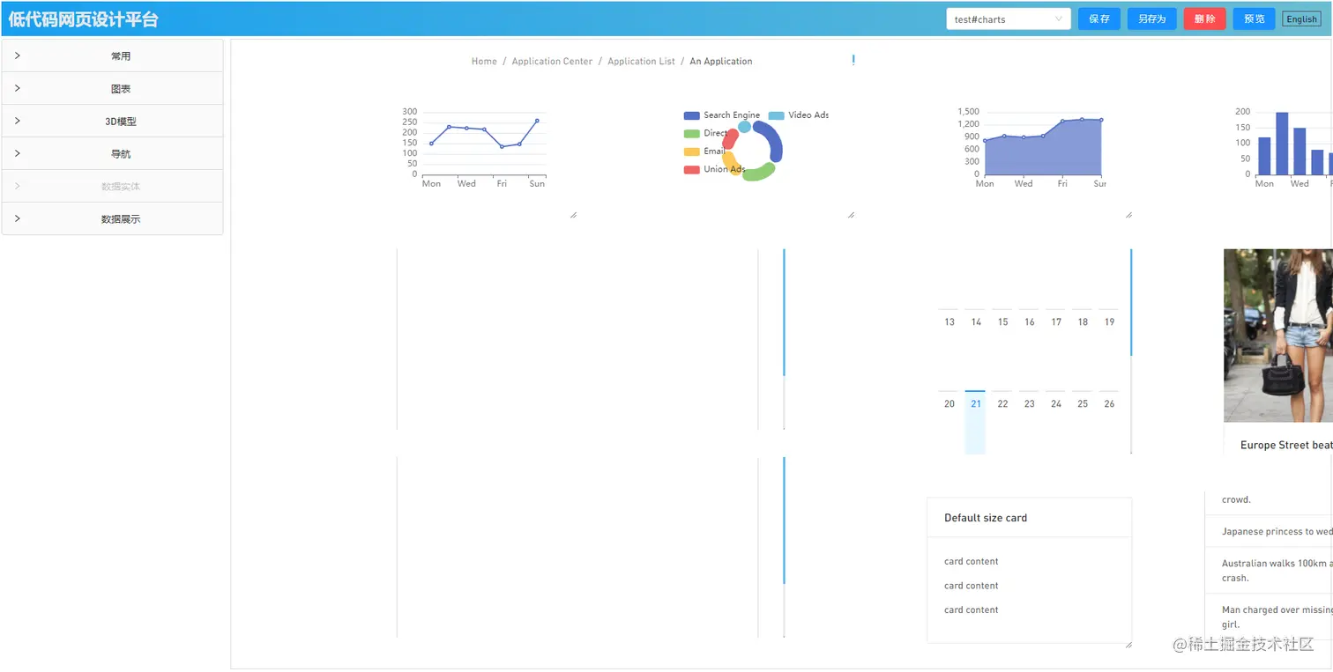Screen dimensions: 1333x672
Task: Select calendar date 26
Action: pos(1109,404)
